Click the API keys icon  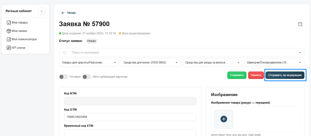coord(9,48)
